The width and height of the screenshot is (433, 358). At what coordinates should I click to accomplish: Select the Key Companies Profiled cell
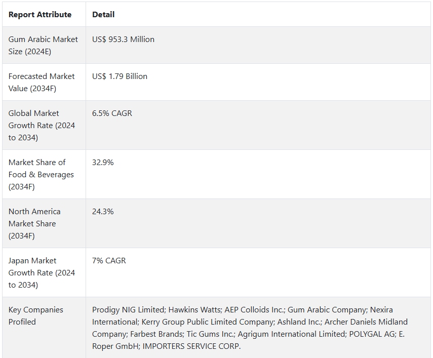click(x=44, y=328)
